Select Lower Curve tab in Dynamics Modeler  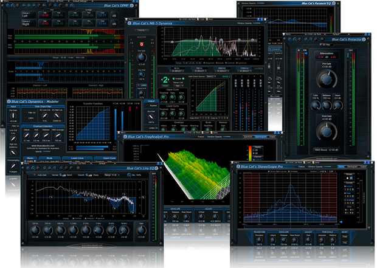[x=77, y=158]
